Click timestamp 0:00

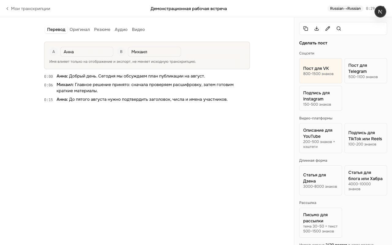click(x=48, y=77)
